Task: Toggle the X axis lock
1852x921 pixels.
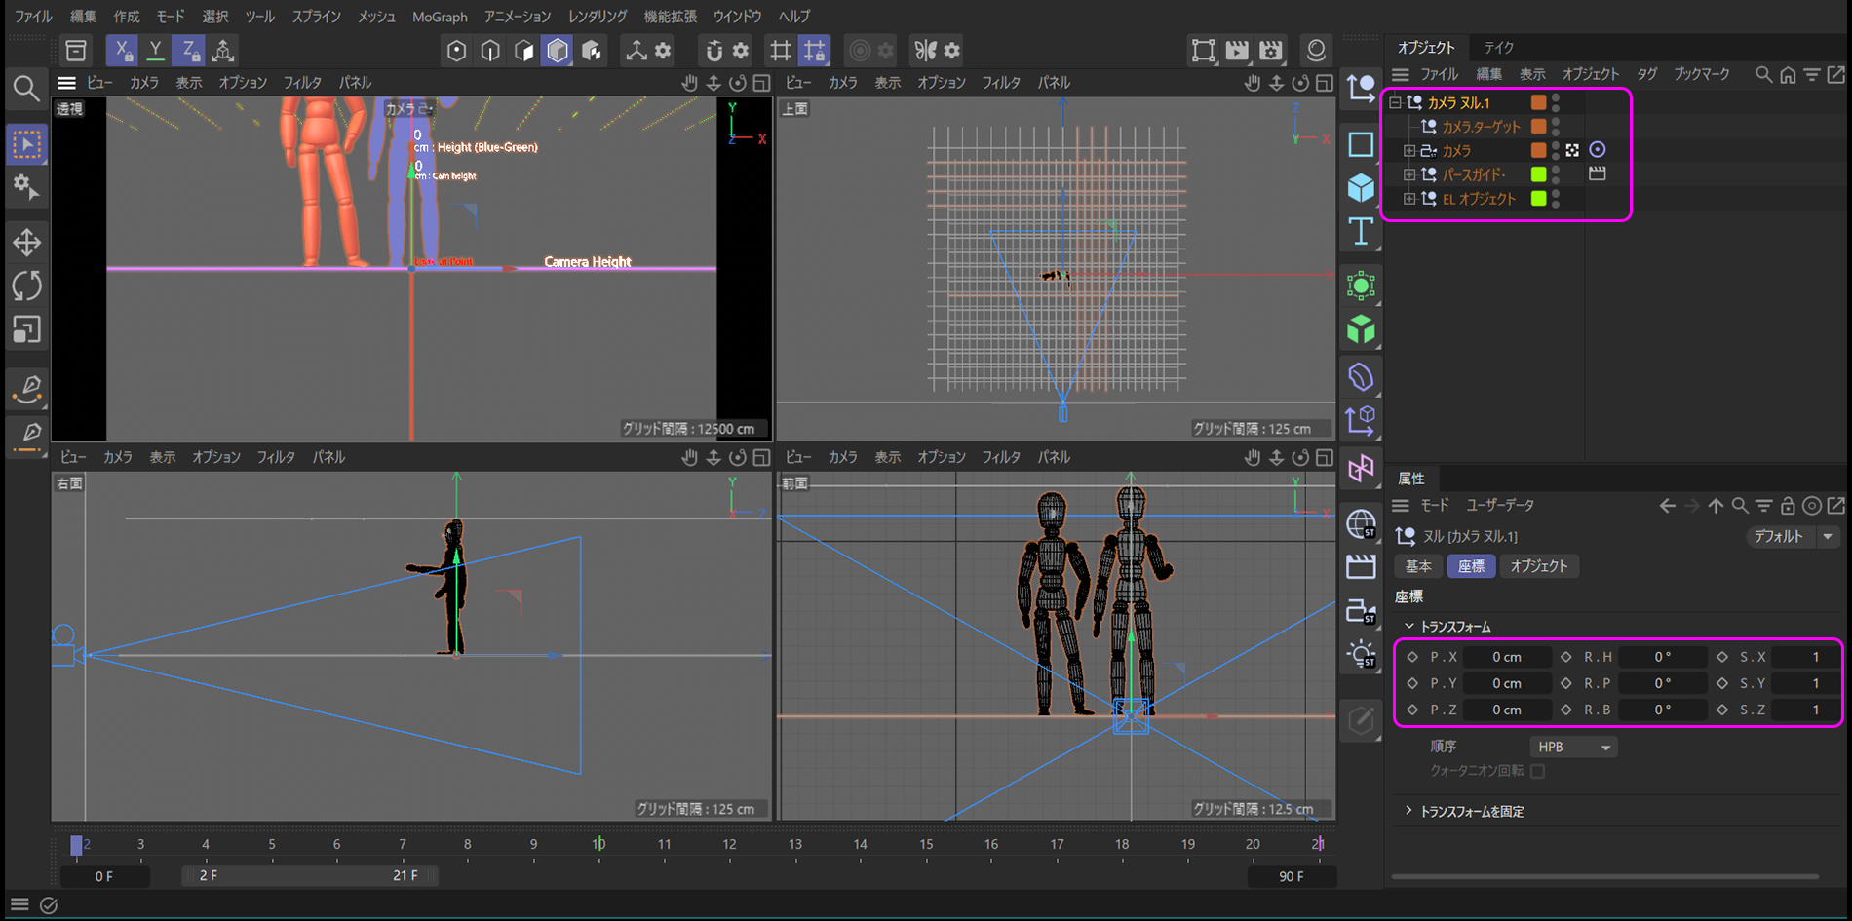Action: tap(122, 51)
